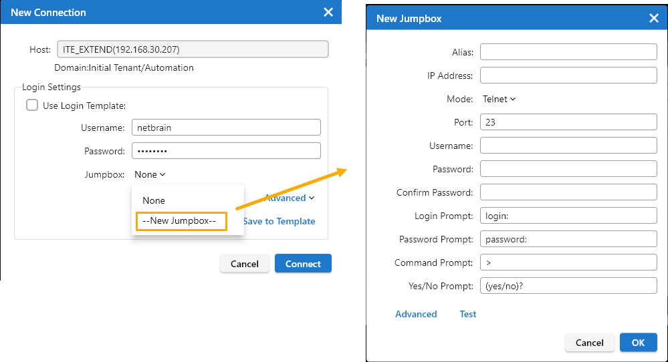This screenshot has height=362, width=668.
Task: Close the New Jumpbox dialog
Action: point(654,18)
